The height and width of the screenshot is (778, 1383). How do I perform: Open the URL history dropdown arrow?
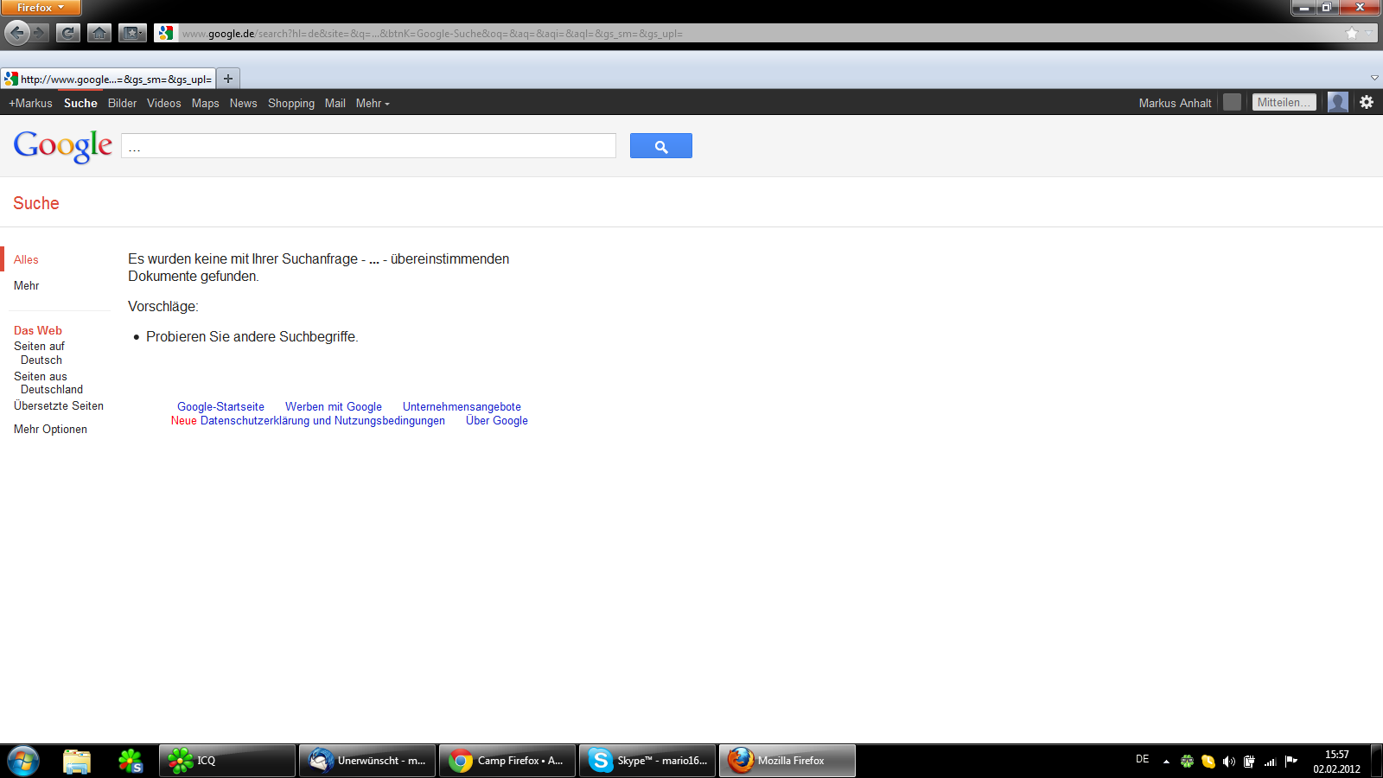coord(1368,33)
